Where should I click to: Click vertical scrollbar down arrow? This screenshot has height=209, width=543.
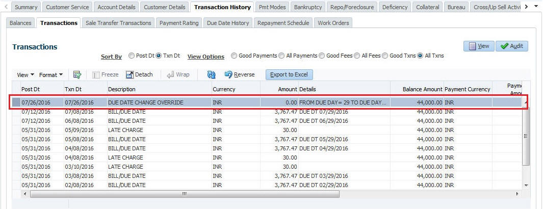526,186
